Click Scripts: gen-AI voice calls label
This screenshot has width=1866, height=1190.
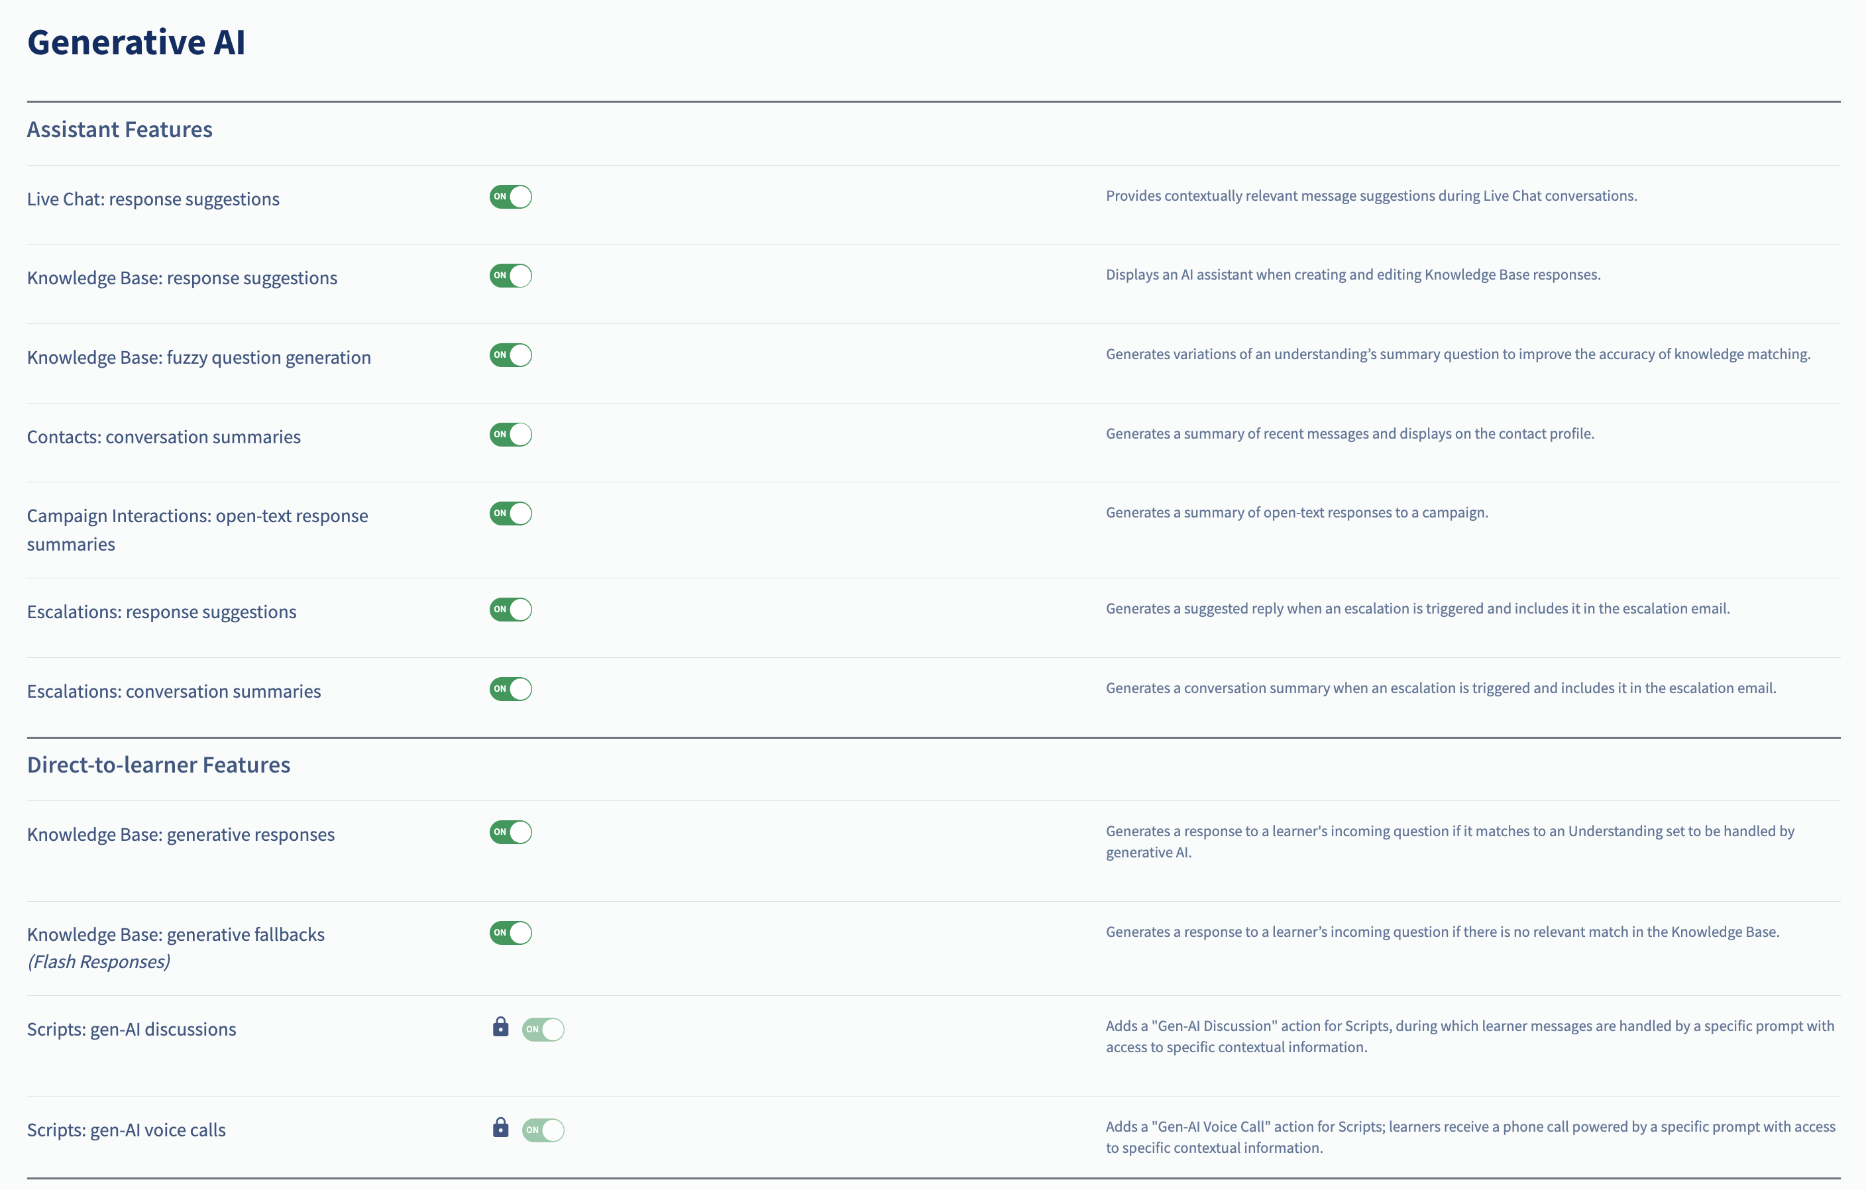tap(127, 1130)
